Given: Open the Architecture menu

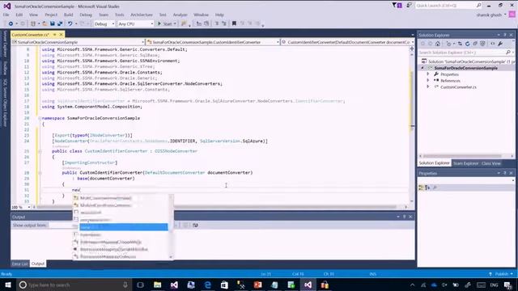Looking at the screenshot, I should tap(142, 15).
